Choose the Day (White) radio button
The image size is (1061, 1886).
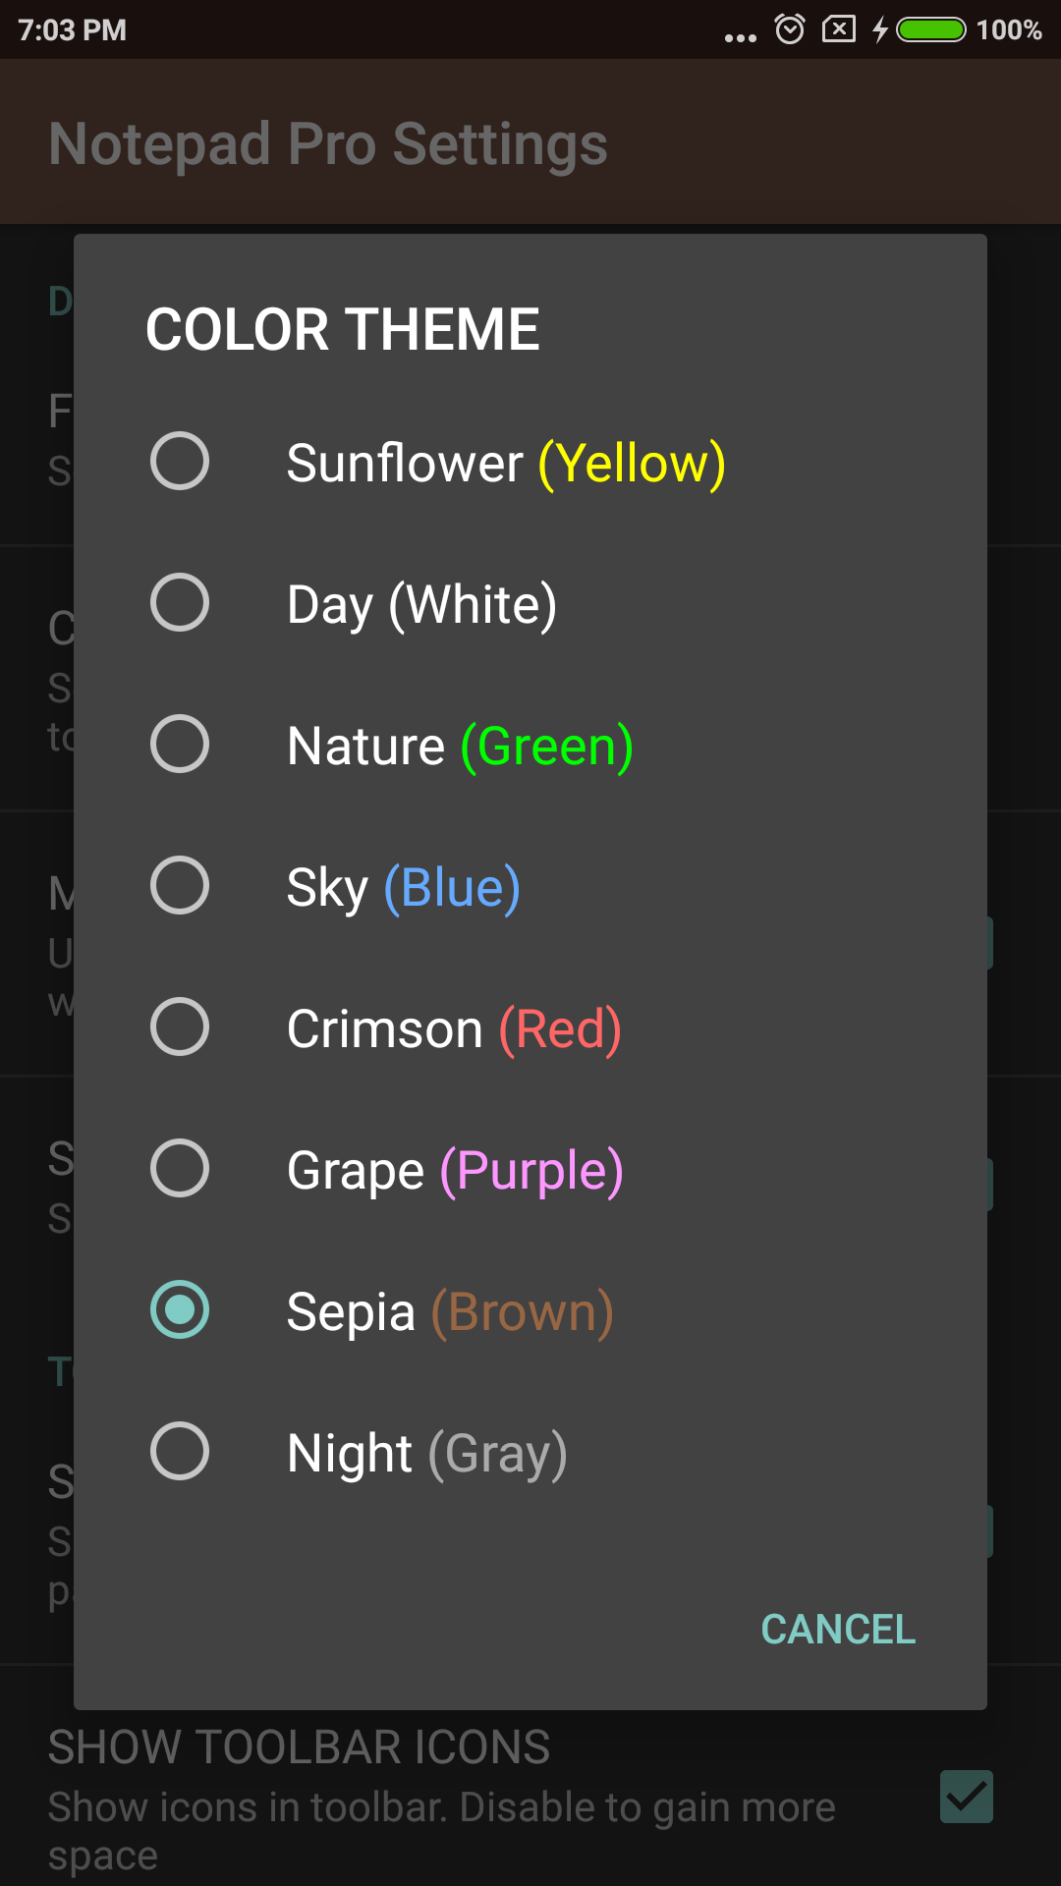point(180,602)
